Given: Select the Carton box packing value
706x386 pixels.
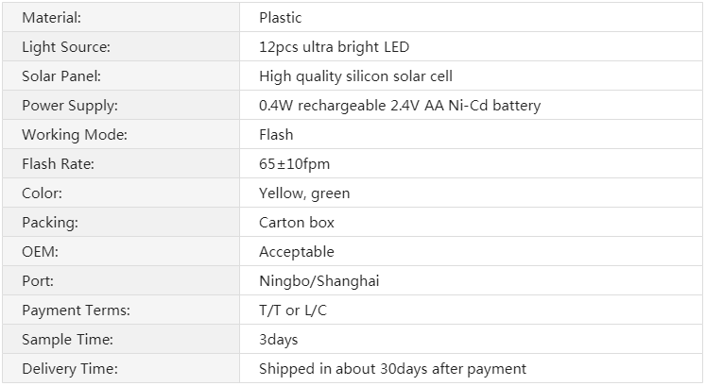Looking at the screenshot, I should pyautogui.click(x=297, y=223).
